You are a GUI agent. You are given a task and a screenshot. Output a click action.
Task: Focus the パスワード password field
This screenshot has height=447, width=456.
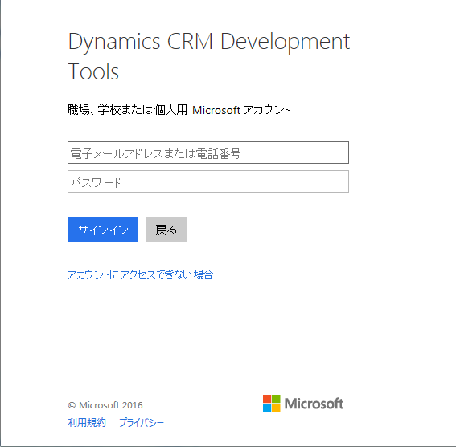click(x=208, y=181)
